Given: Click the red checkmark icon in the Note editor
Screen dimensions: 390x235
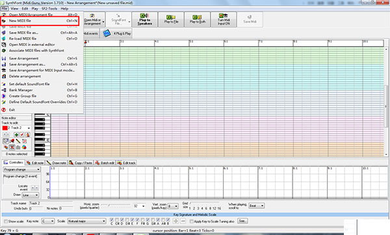Looking at the screenshot, I should 22,134.
